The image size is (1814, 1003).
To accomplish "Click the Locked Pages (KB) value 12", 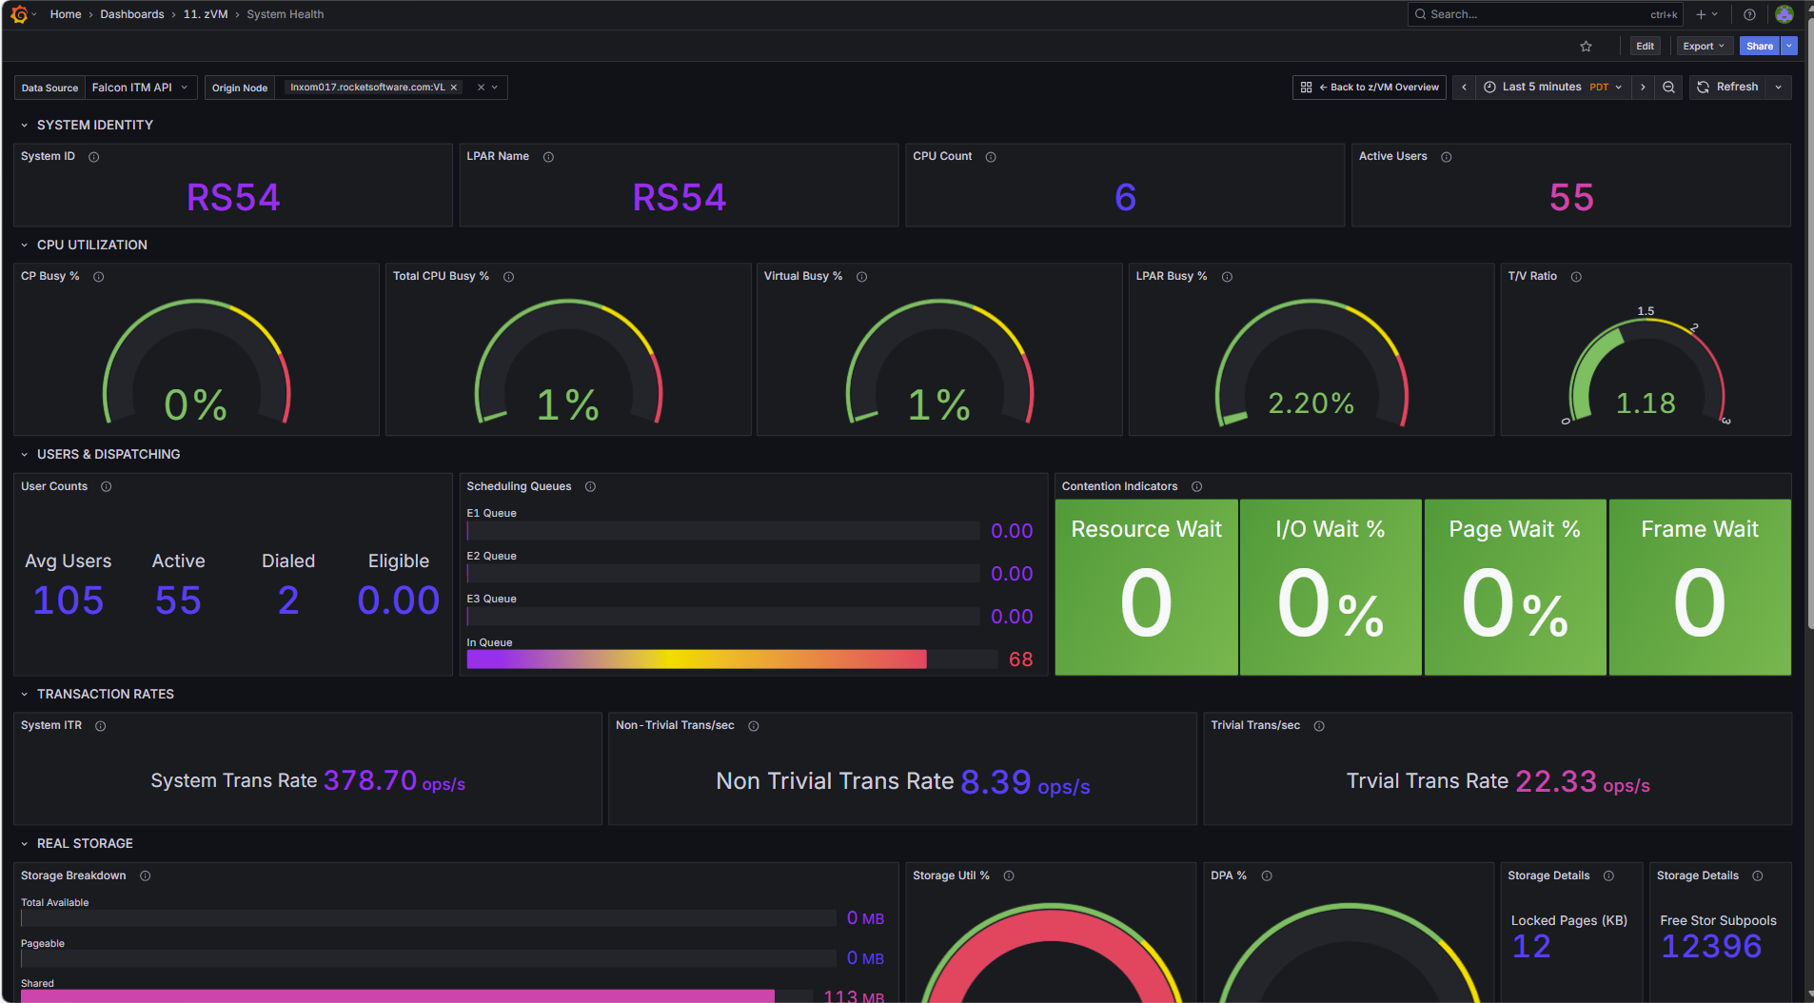I will [1531, 946].
